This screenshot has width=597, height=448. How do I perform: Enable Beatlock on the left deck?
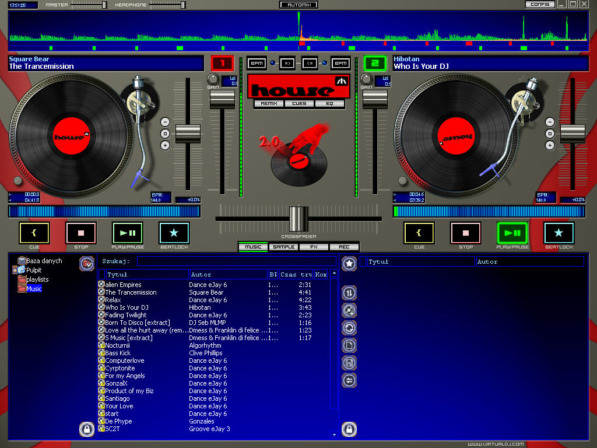[174, 233]
